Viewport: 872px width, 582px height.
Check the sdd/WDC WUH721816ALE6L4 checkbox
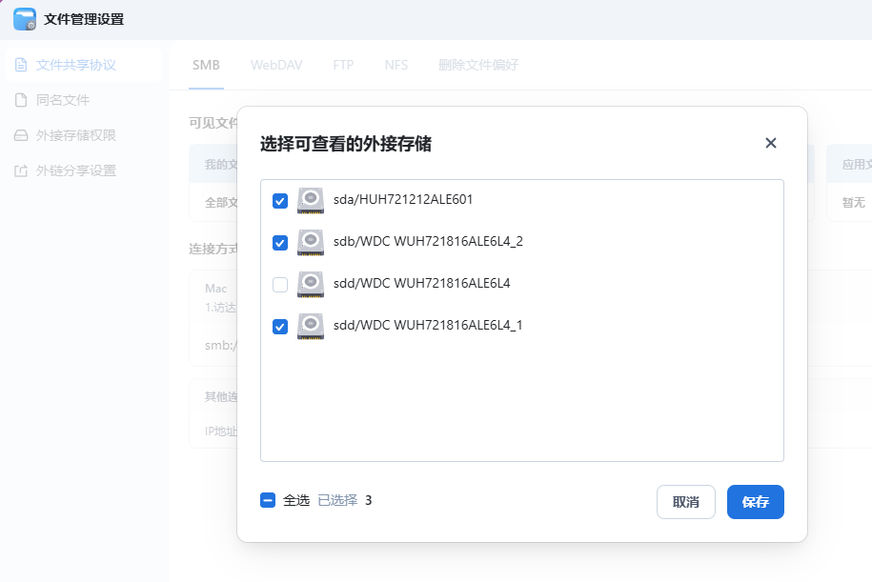click(280, 285)
